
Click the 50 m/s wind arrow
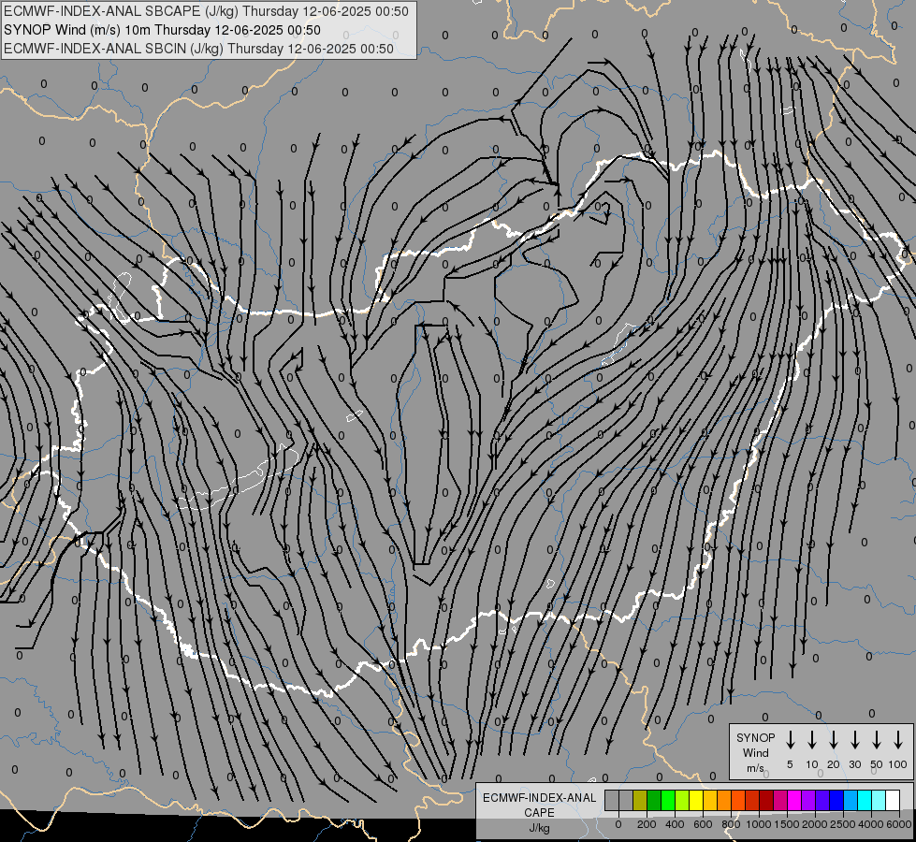tap(877, 740)
